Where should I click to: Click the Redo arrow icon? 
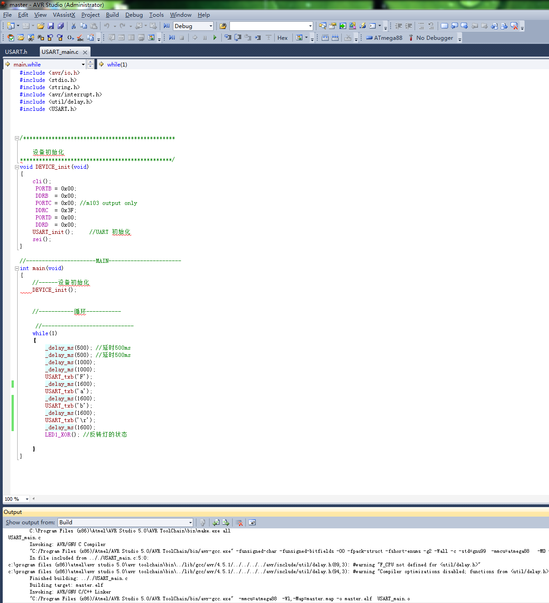click(122, 26)
